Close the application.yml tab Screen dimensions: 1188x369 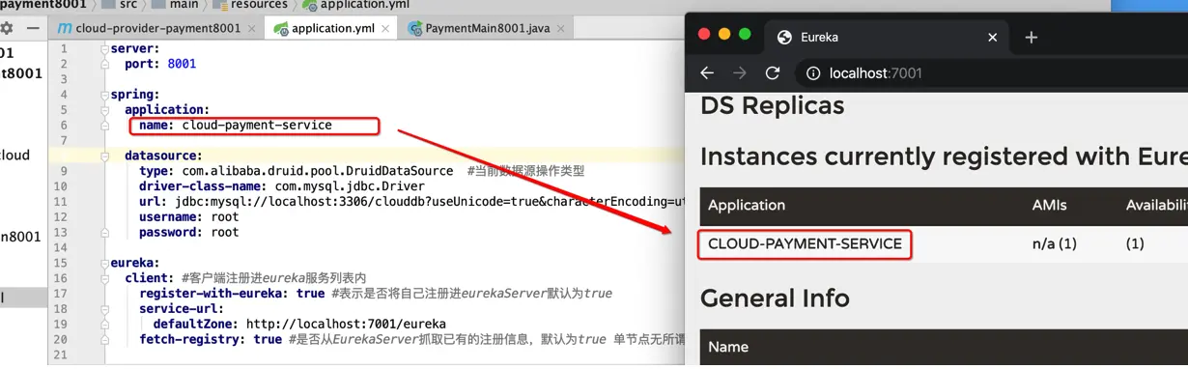coord(386,29)
